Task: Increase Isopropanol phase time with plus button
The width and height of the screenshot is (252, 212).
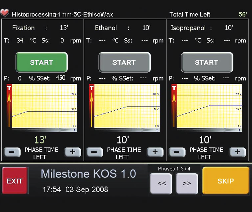Action: pos(237,152)
